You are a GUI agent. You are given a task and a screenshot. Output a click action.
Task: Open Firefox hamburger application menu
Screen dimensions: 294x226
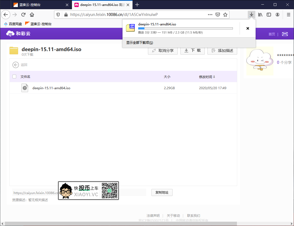[288, 15]
